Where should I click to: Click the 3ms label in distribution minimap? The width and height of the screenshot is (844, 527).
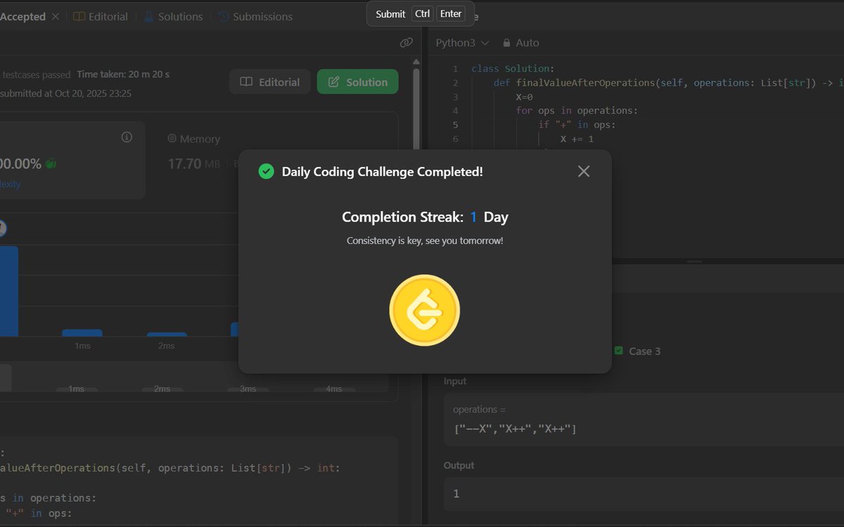[248, 389]
